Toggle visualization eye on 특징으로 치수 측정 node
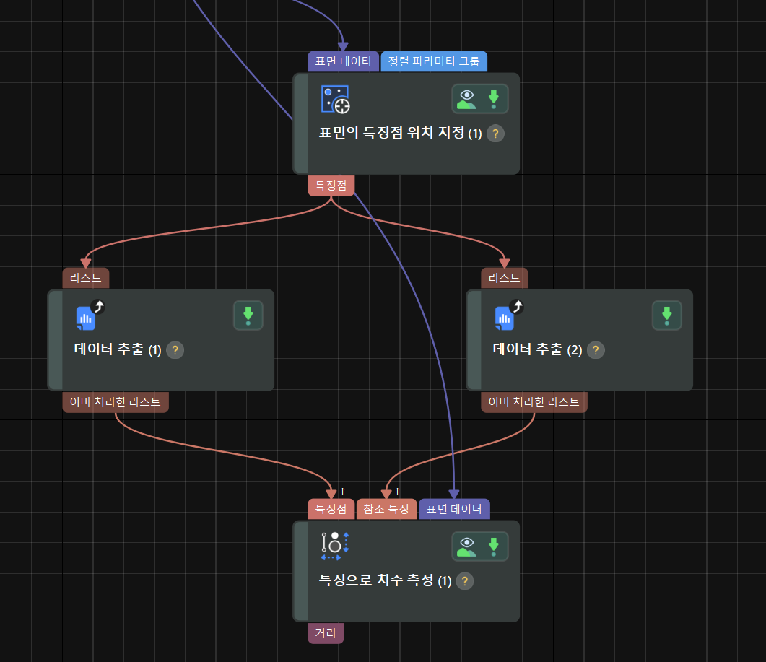 click(466, 546)
